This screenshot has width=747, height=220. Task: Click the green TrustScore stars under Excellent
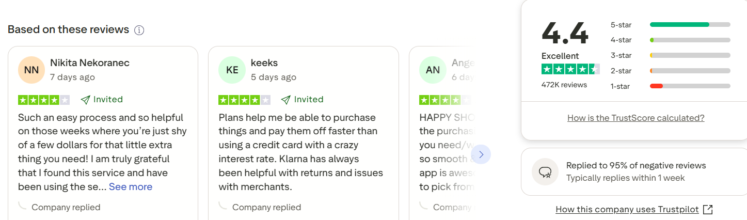(570, 69)
